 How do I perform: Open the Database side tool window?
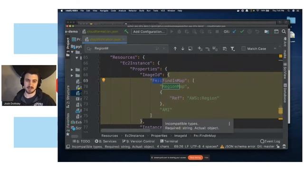[285, 93]
